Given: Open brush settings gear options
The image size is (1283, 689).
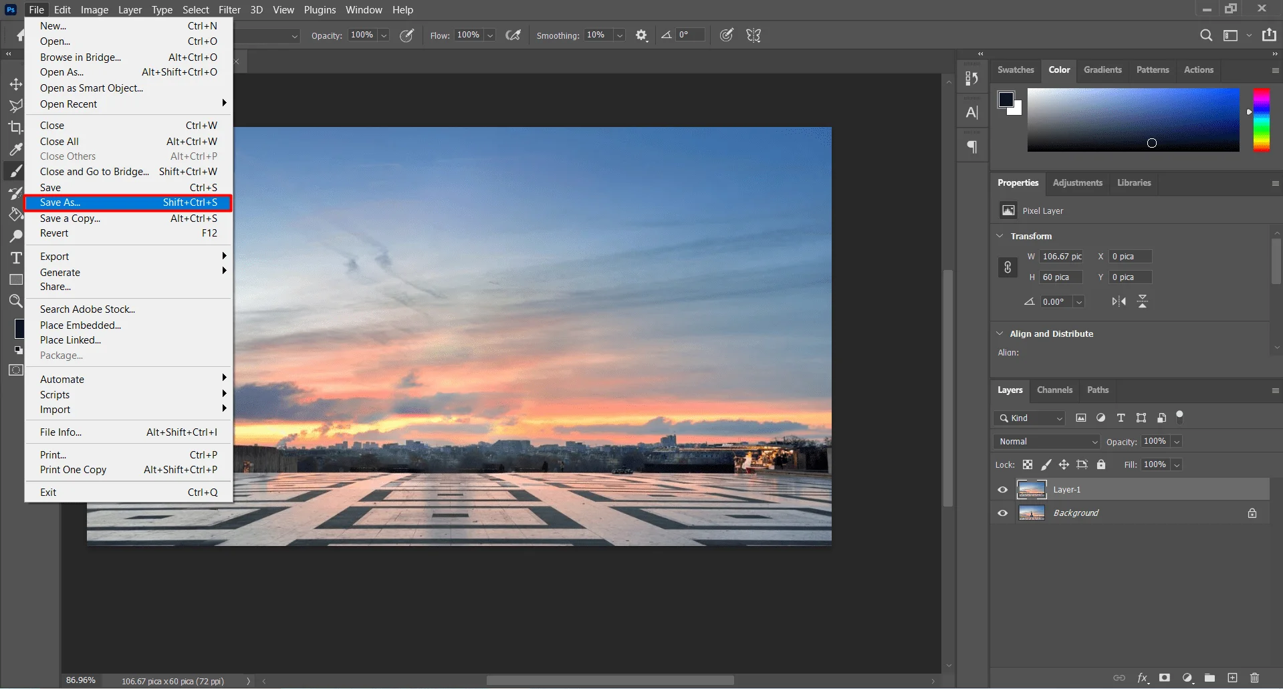Looking at the screenshot, I should pyautogui.click(x=642, y=35).
